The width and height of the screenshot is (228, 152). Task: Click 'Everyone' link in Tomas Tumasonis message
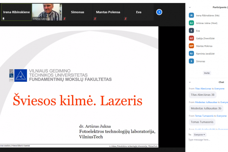(x=222, y=116)
